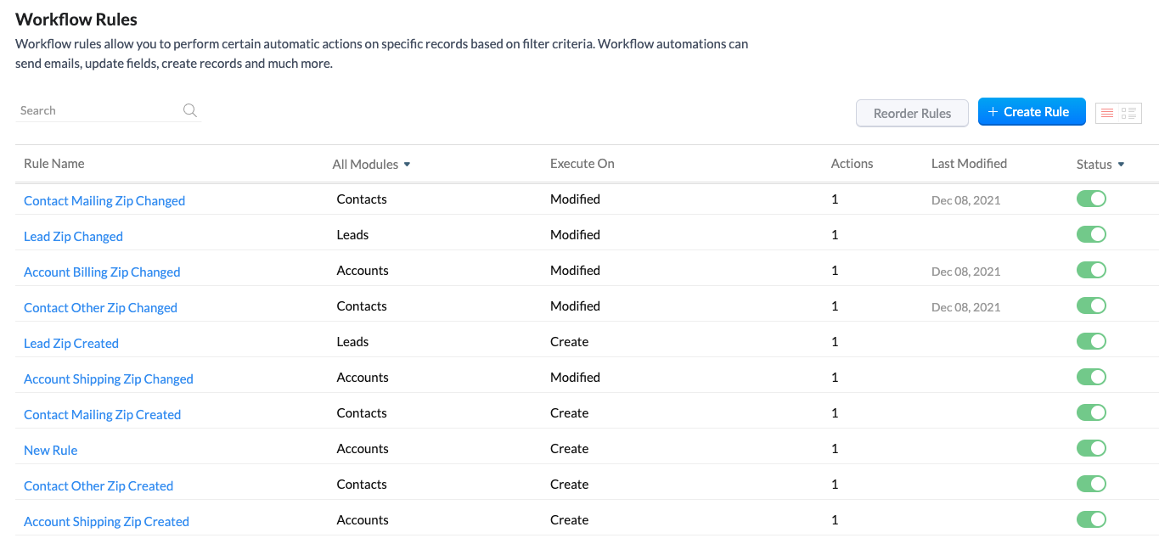
Task: Turn off the New Rule status switch
Action: point(1091,449)
